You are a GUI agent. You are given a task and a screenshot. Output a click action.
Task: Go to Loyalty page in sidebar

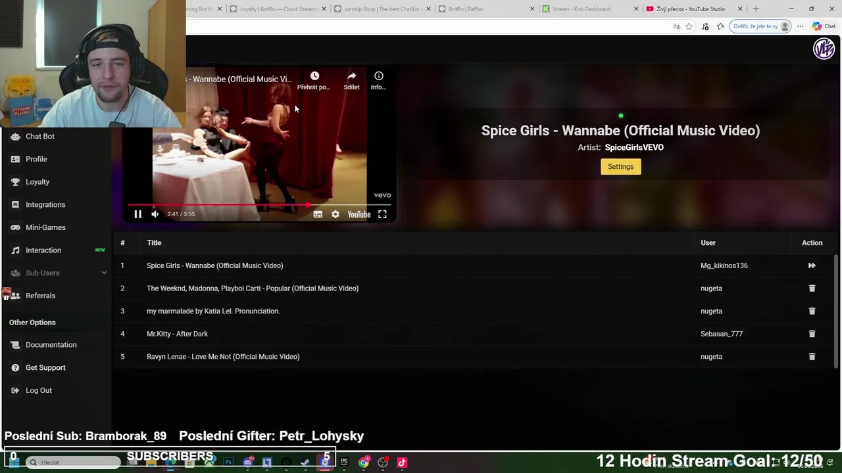pyautogui.click(x=37, y=182)
